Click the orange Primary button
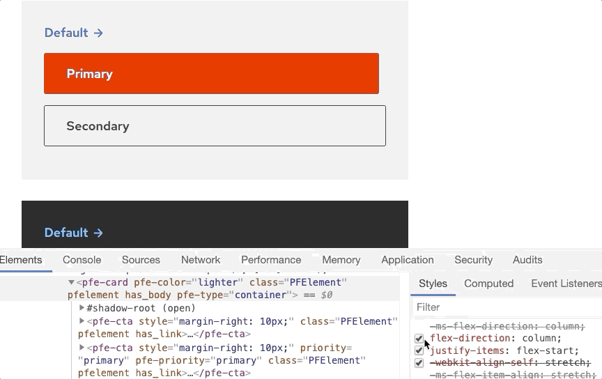 click(212, 73)
